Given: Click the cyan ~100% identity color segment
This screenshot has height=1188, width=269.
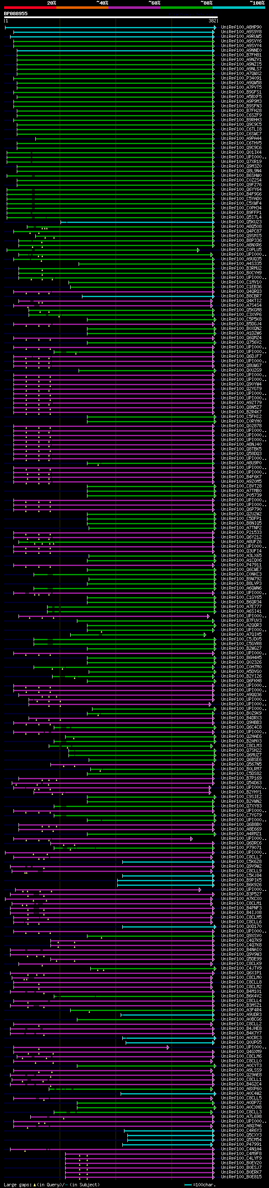Looking at the screenshot, I should click(239, 8).
